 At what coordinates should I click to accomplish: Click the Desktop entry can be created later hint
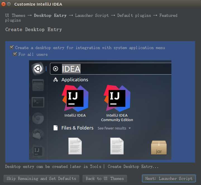(82, 166)
